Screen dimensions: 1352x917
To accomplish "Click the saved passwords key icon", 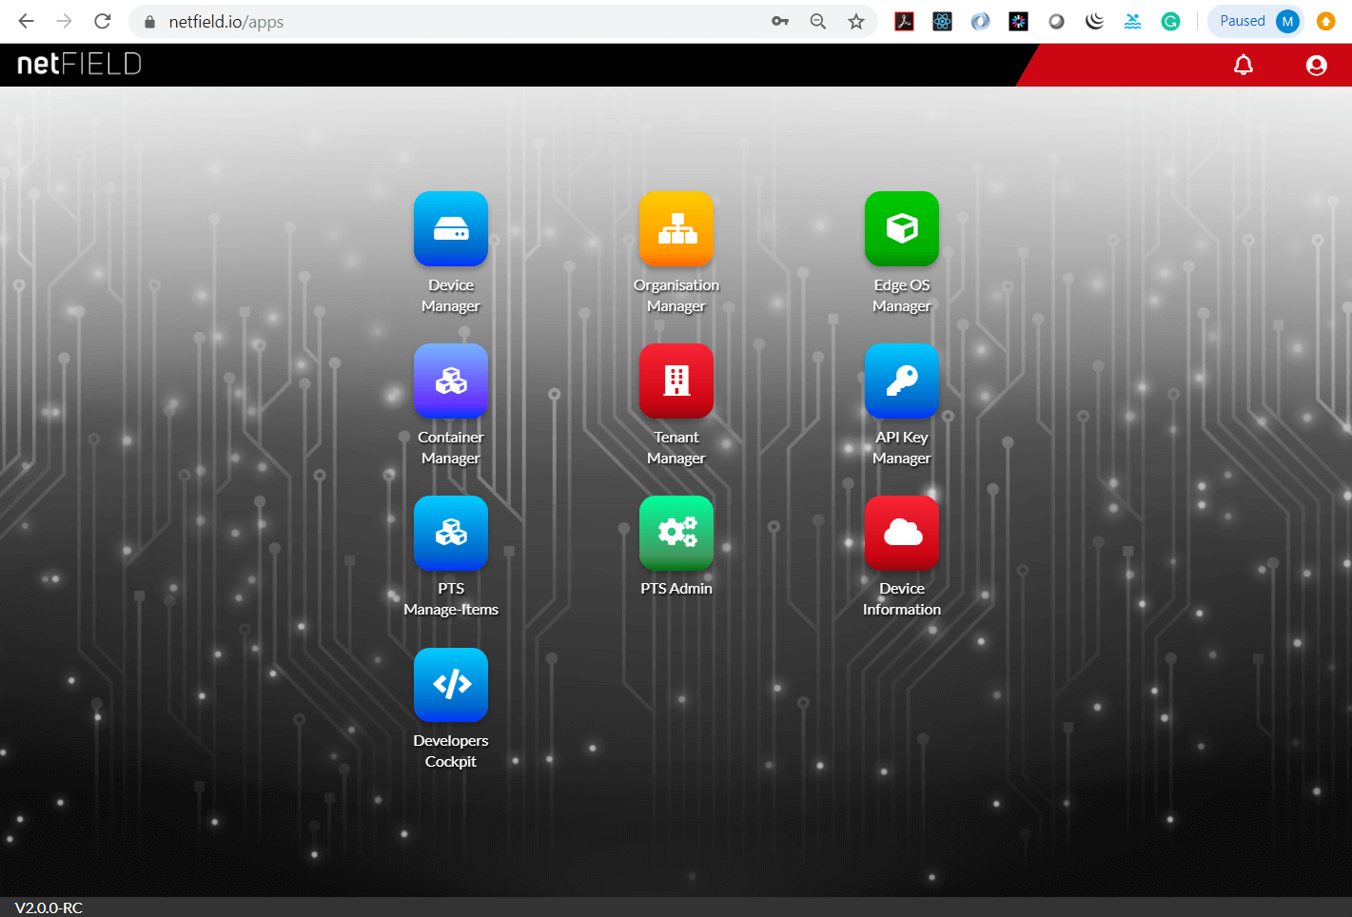I will pyautogui.click(x=779, y=21).
